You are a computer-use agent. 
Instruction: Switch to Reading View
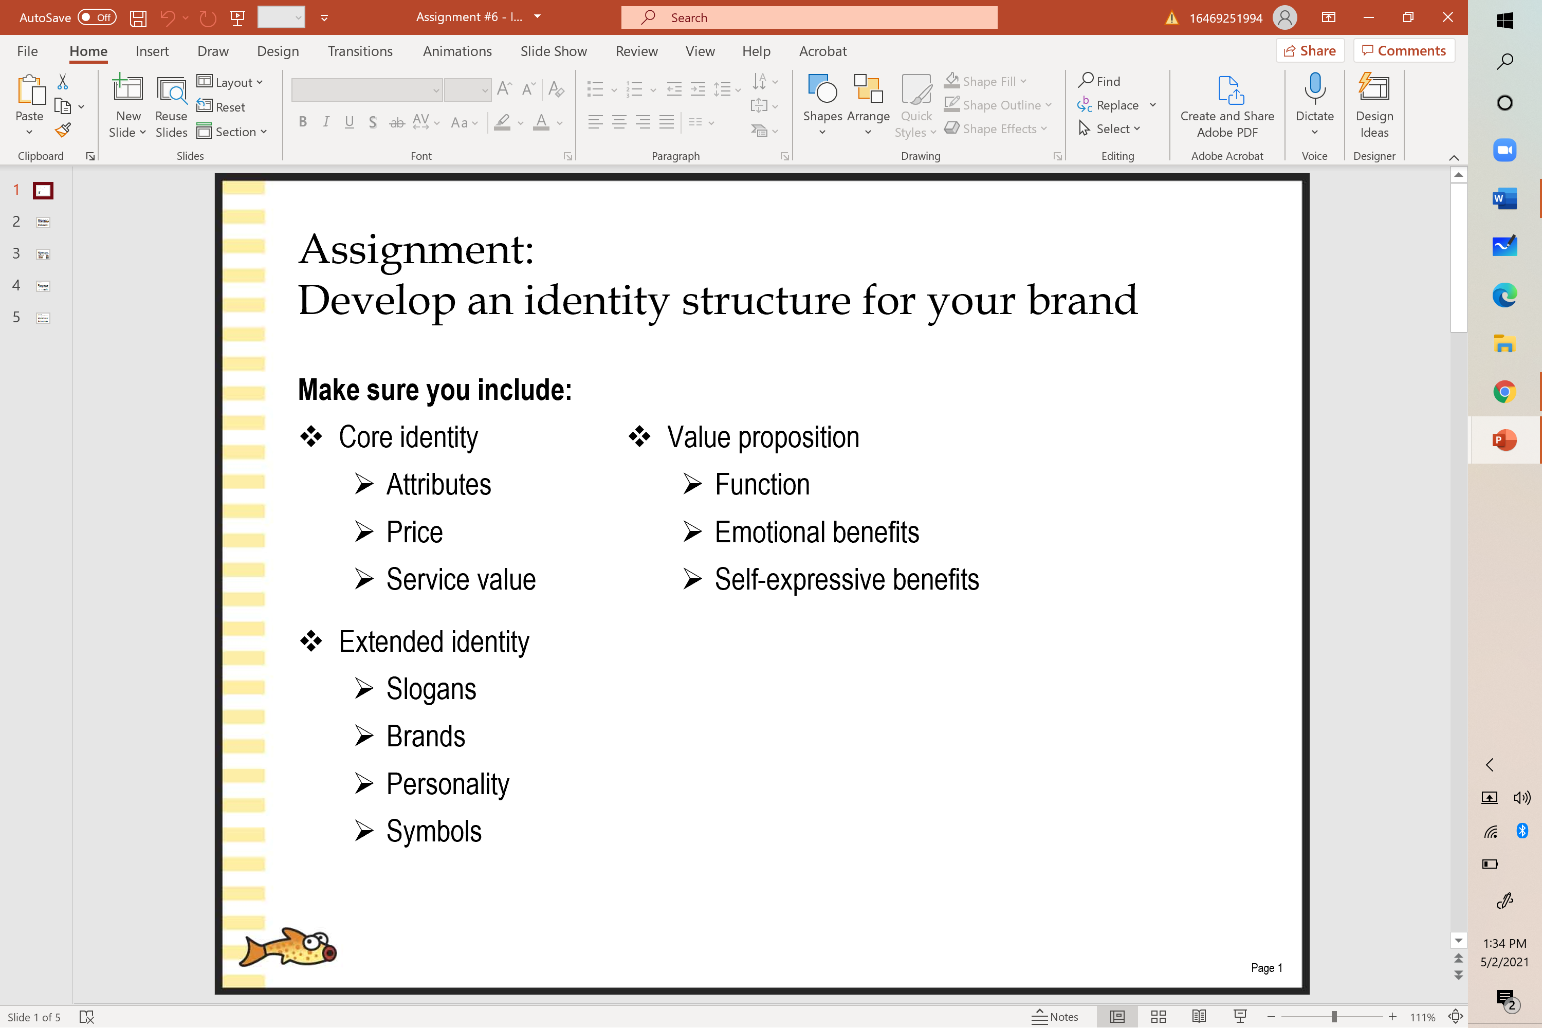[x=1199, y=1016]
